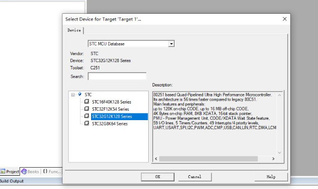The height and width of the screenshot is (189, 318).
Task: Click the Books tab icon
Action: (x=24, y=171)
